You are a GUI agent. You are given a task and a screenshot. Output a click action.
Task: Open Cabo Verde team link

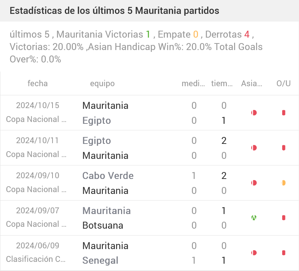click(108, 176)
